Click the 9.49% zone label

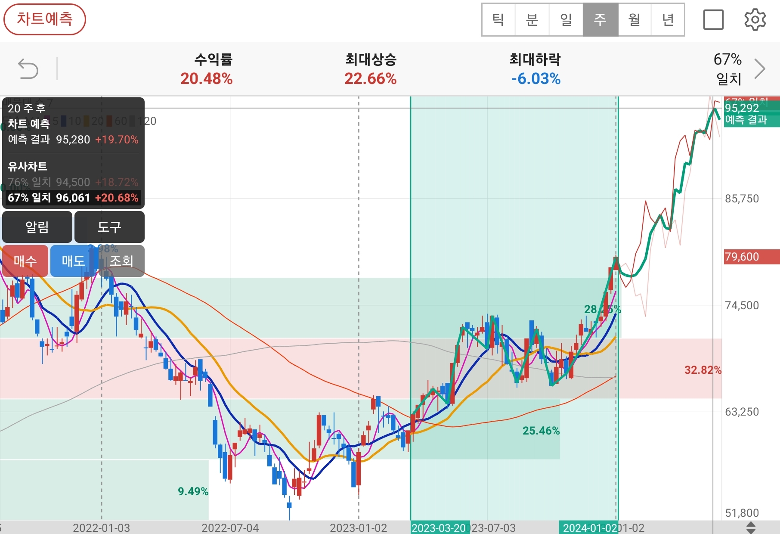(193, 491)
